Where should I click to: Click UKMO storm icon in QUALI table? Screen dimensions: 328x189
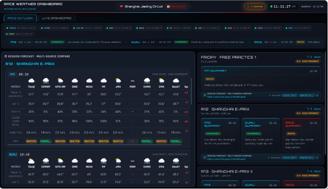(147, 161)
